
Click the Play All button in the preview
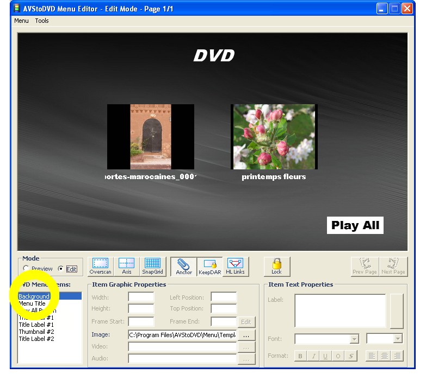pyautogui.click(x=355, y=225)
